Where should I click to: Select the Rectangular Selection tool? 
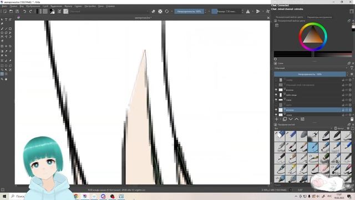(2, 66)
